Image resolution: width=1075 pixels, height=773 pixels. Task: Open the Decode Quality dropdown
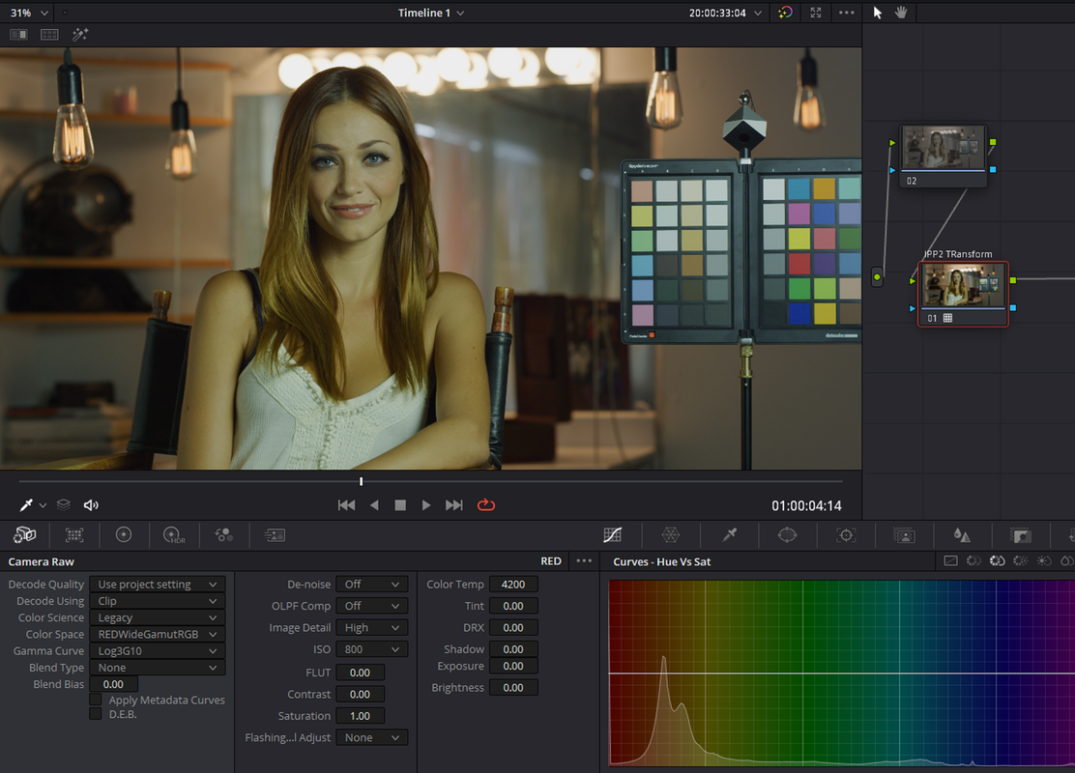(157, 584)
